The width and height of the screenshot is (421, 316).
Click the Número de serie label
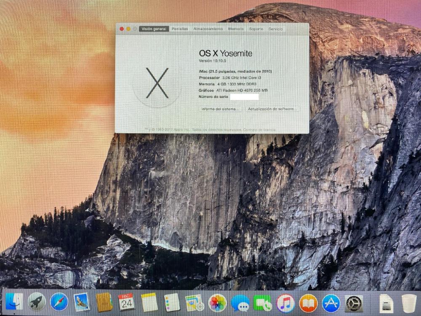coord(213,97)
